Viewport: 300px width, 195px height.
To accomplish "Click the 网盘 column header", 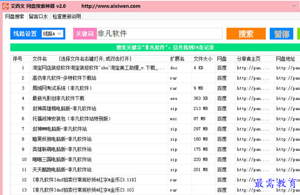I will tap(222, 59).
